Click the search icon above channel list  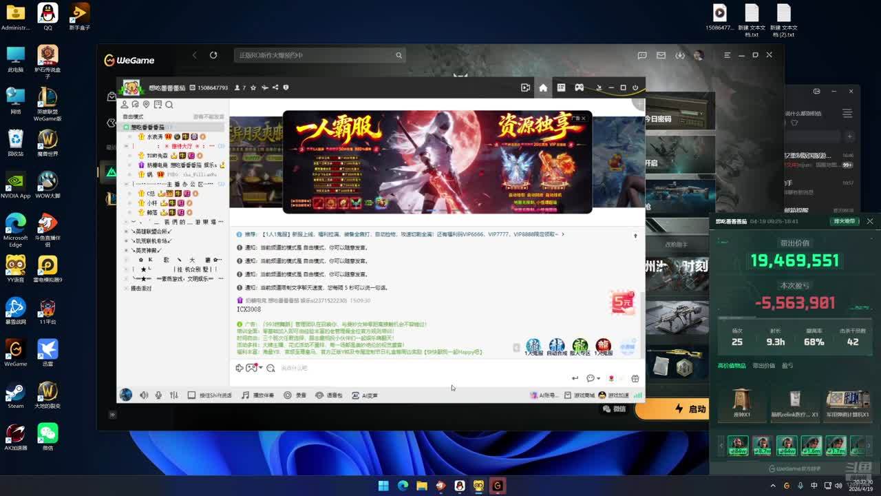point(169,105)
